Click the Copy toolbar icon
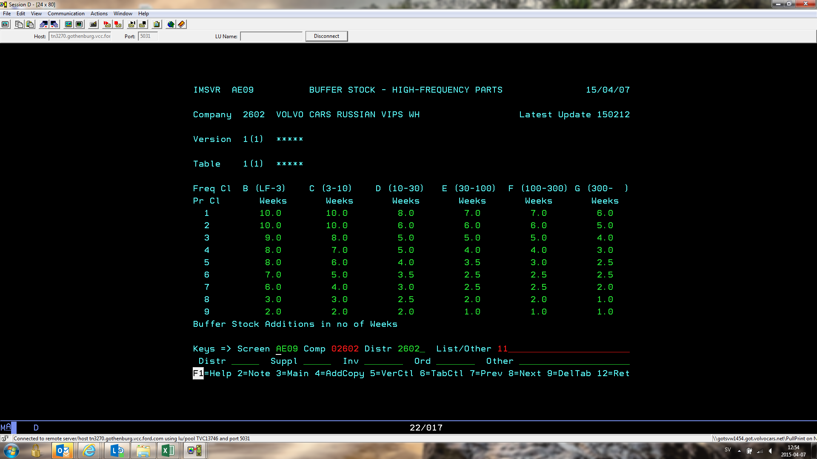The width and height of the screenshot is (817, 459). (19, 24)
